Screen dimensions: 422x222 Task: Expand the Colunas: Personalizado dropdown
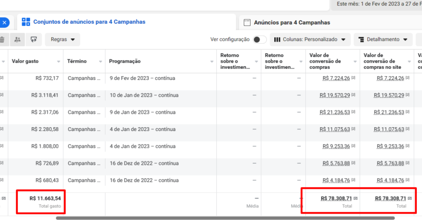tap(310, 39)
